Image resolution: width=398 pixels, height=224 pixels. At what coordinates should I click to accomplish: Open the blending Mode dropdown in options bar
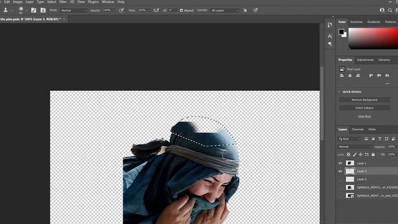click(x=73, y=11)
